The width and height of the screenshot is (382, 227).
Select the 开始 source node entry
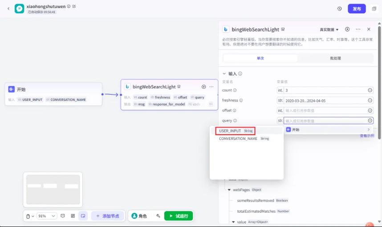pos(328,130)
